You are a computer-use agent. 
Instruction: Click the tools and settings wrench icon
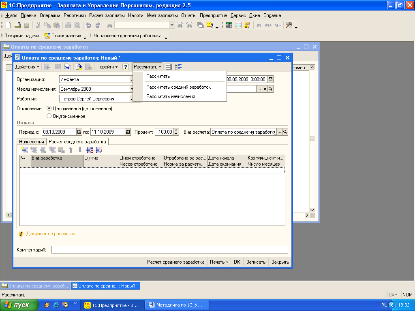tap(289, 25)
